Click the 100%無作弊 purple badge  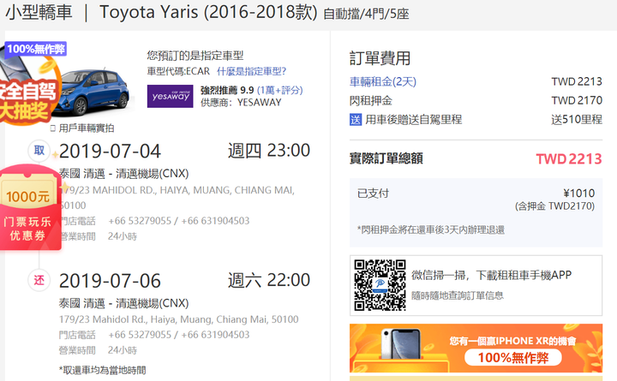36,49
